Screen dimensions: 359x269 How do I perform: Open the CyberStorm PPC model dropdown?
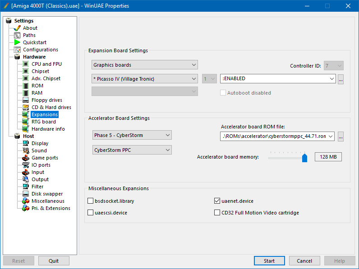(x=132, y=150)
